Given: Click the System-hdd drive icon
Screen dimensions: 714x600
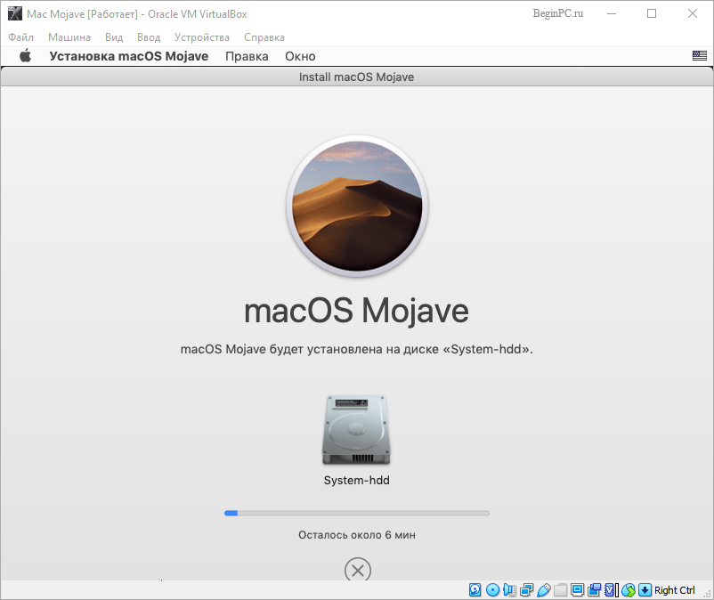Looking at the screenshot, I should coord(356,430).
